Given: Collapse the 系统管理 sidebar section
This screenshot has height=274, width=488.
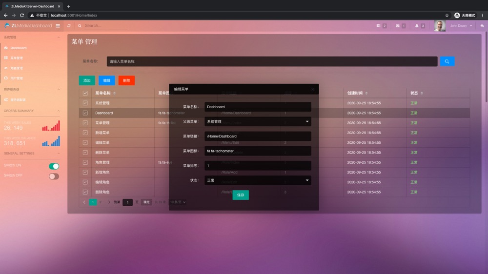Looking at the screenshot, I should tap(59, 38).
